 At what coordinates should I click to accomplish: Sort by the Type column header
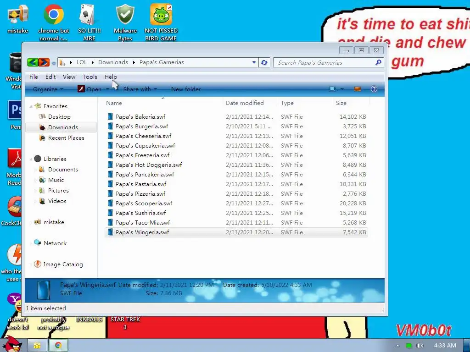(287, 103)
